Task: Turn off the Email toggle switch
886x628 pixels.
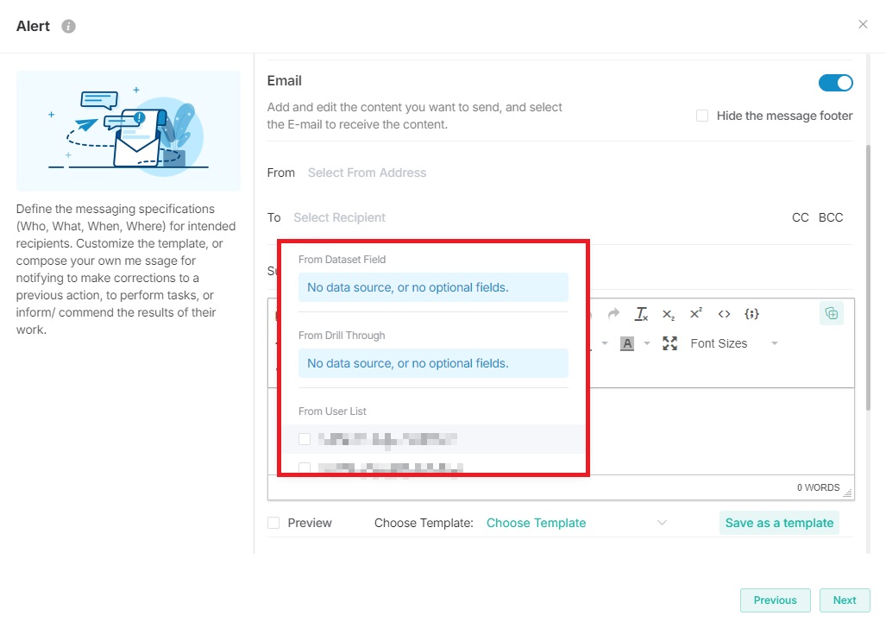Action: click(835, 83)
